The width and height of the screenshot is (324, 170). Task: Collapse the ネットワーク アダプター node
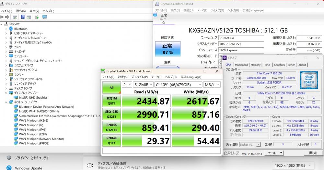6,102
